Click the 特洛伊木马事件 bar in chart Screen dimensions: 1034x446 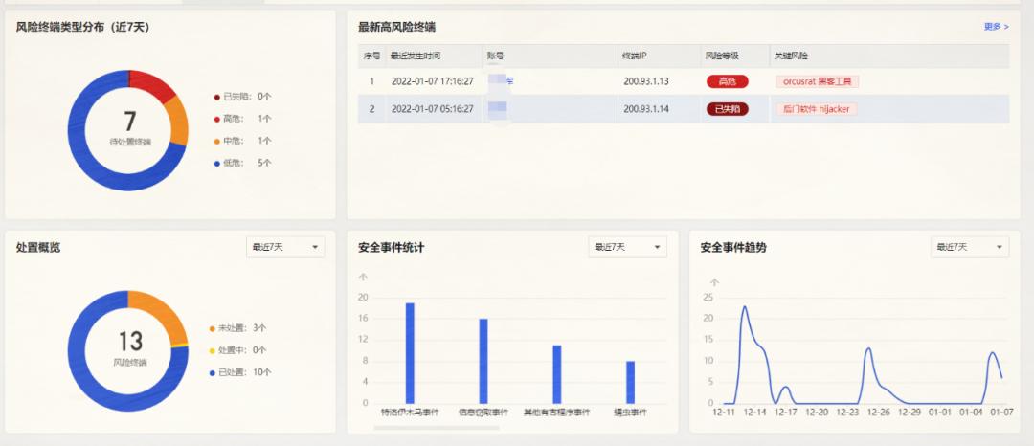click(410, 353)
